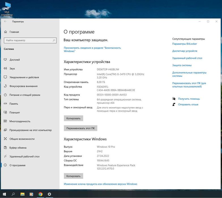Select the Многозадачность icon
This screenshot has height=198, width=222.
[x=5, y=121]
